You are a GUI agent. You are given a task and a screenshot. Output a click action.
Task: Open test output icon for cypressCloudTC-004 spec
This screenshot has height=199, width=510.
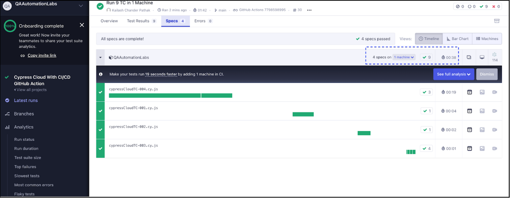[x=470, y=92]
